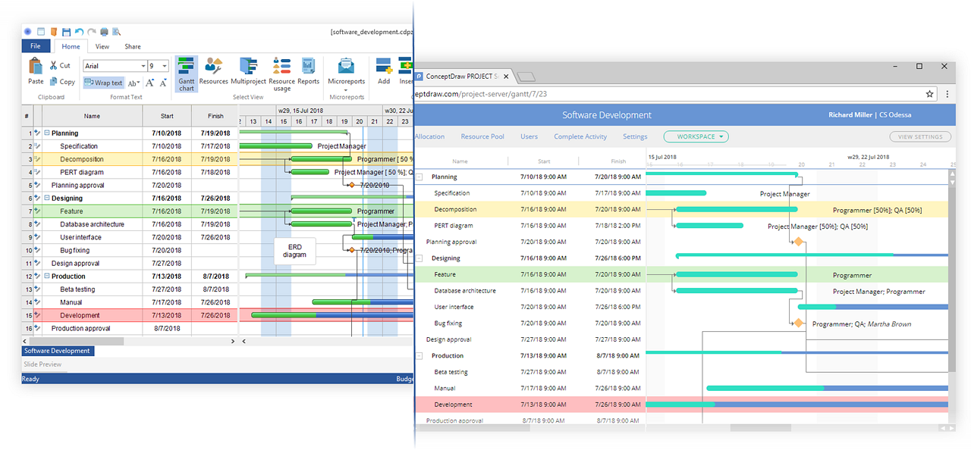Open a new browser tab
The height and width of the screenshot is (450, 971).
[527, 77]
